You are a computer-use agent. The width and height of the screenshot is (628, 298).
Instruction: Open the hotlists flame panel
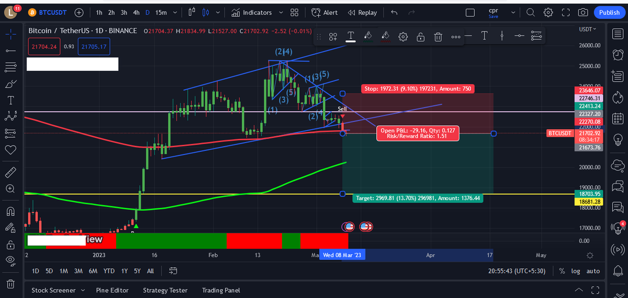click(618, 97)
